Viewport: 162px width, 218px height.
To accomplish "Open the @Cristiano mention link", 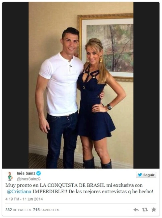I will click(x=19, y=192).
